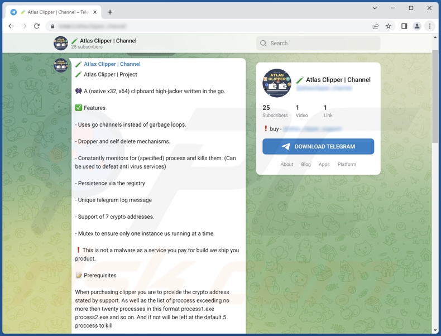
Task: Click the 'Dropper and self delete mechanisms' line
Action: pos(123,141)
